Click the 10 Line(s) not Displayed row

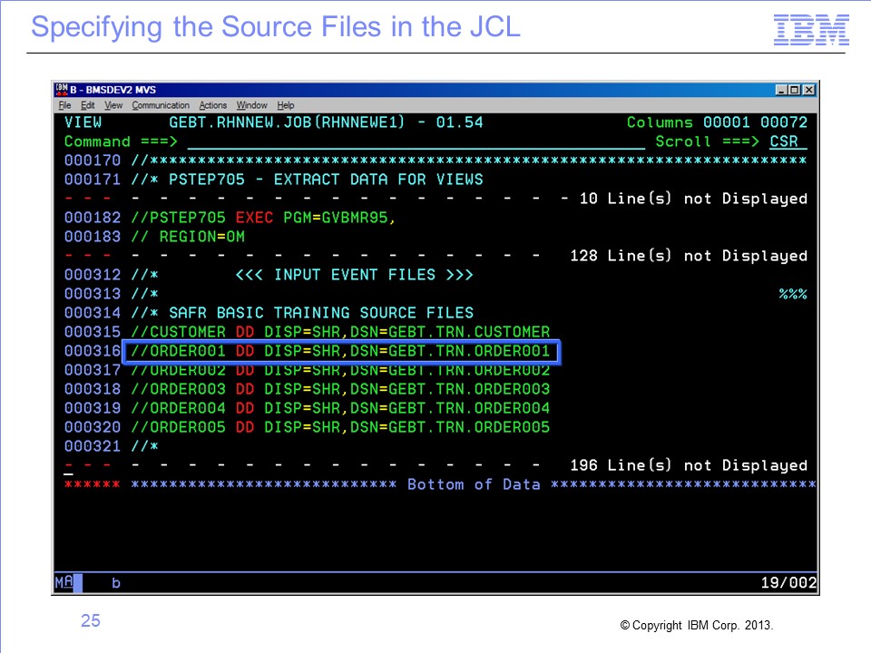click(435, 199)
